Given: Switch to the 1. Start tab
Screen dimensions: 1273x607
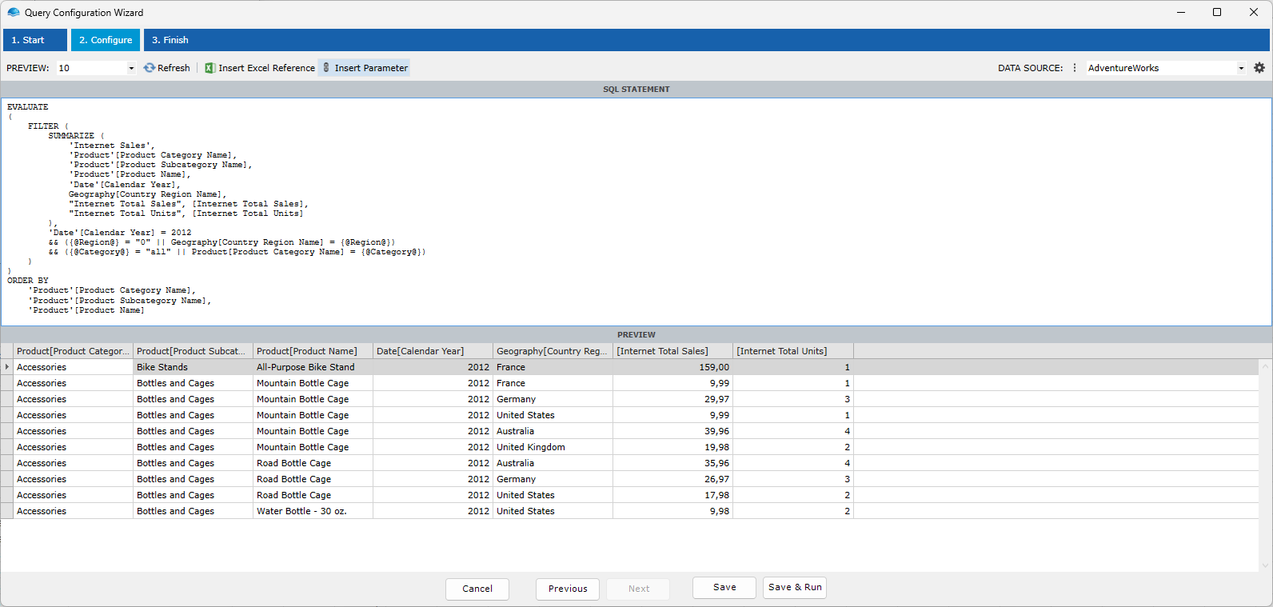Looking at the screenshot, I should pyautogui.click(x=36, y=40).
